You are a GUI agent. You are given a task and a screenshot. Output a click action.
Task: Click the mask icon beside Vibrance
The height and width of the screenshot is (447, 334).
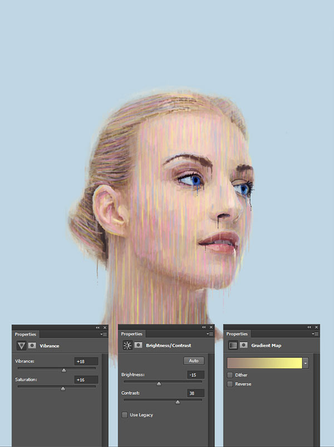coord(32,345)
